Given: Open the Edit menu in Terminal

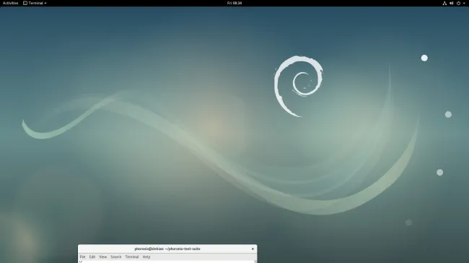Looking at the screenshot, I should coord(92,257).
